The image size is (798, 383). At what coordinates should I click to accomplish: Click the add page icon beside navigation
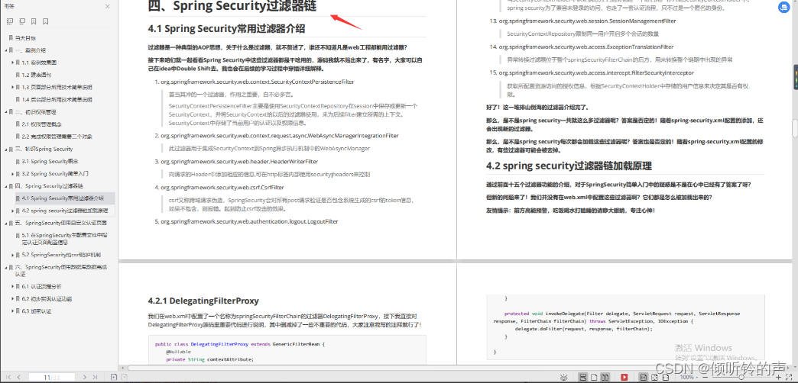pyautogui.click(x=114, y=377)
